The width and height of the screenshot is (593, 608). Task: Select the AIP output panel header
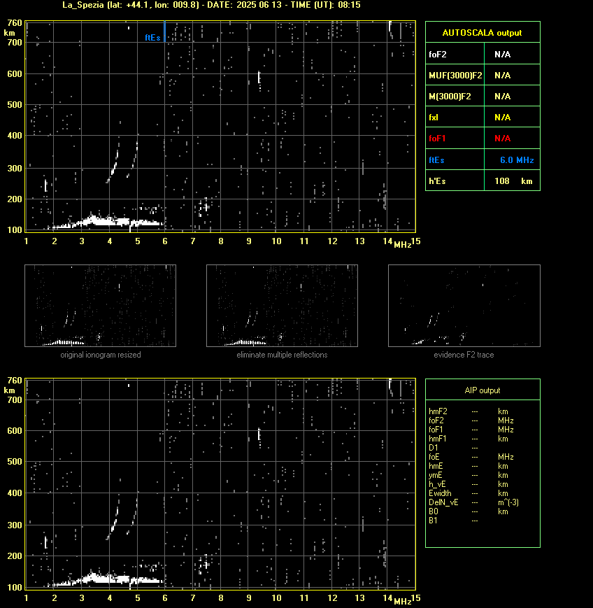482,390
